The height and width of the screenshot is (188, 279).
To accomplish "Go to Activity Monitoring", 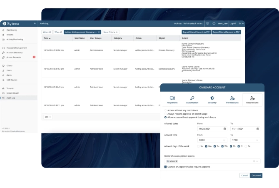I will [x=15, y=39].
